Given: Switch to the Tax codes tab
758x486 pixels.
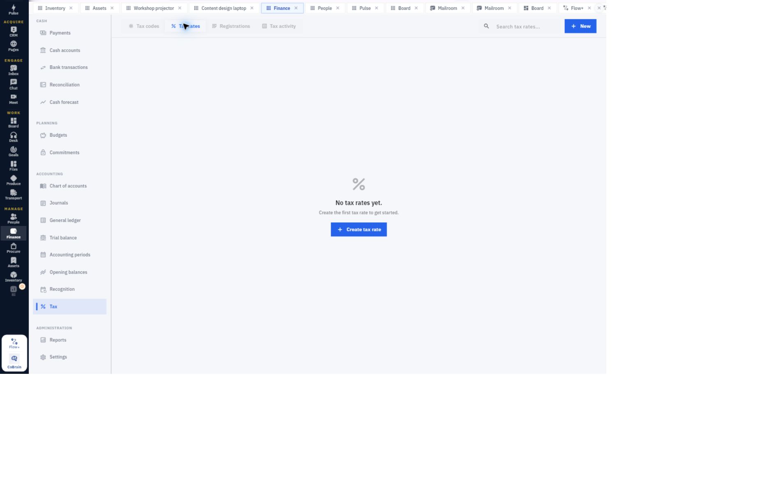Looking at the screenshot, I should coord(144,26).
